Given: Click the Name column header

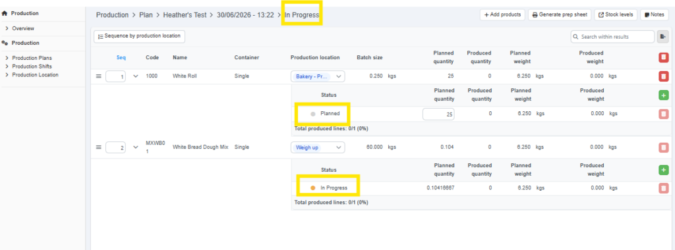Looking at the screenshot, I should (180, 57).
